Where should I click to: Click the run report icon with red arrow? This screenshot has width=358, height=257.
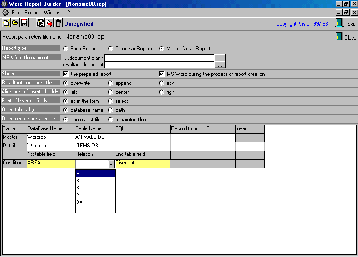pos(49,23)
